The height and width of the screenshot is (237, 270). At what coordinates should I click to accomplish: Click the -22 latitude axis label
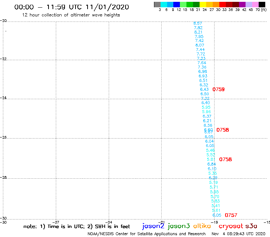pyautogui.click(x=3, y=59)
